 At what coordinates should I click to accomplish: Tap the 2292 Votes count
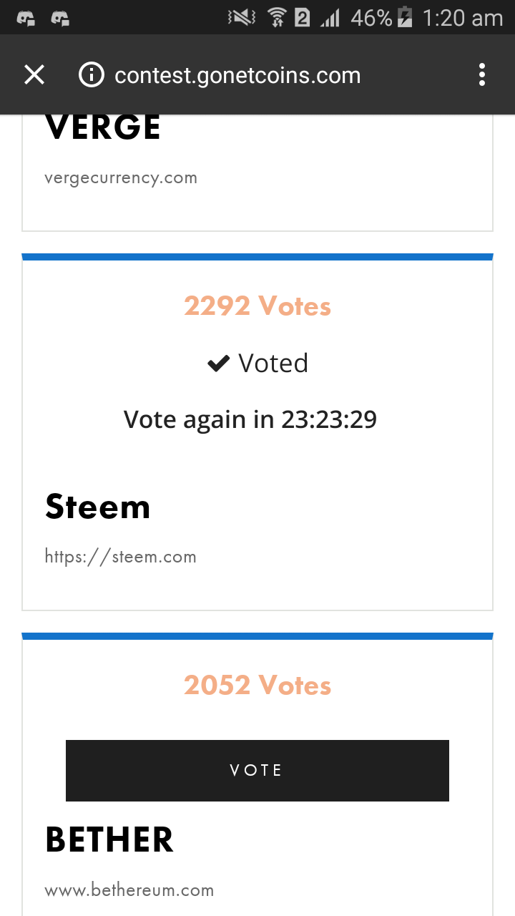(257, 306)
